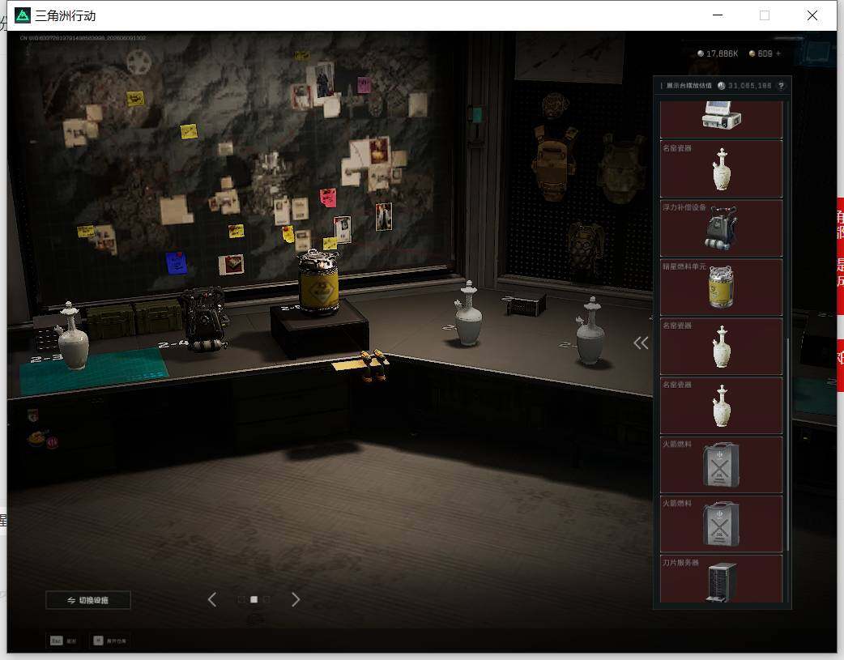The image size is (844, 660).
Task: Collapse item panel with double-chevron arrow
Action: (x=641, y=343)
